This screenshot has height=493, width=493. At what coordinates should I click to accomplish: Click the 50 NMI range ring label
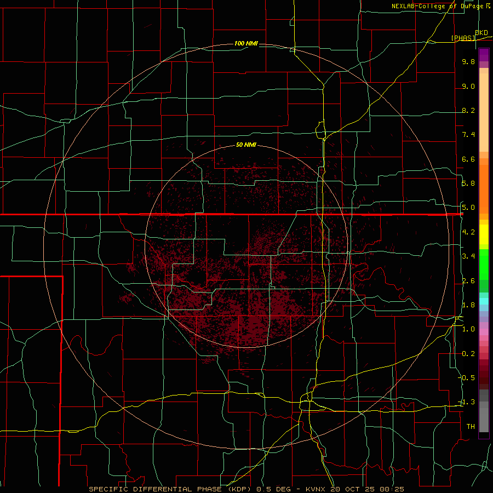[x=246, y=145]
